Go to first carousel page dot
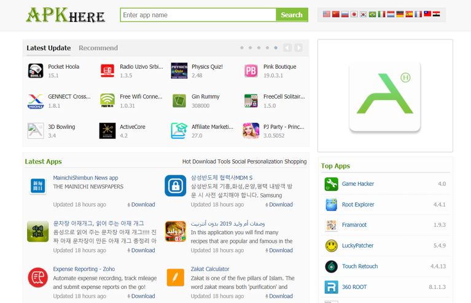Viewport: 471px width, 303px height. [242, 48]
